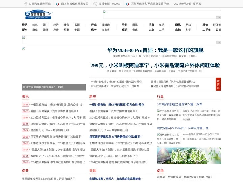The image size is (243, 182).
Task: Open 行业 article 2019新车总结之合资SUV篇
Action: pos(180,104)
